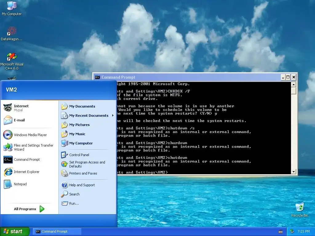The height and width of the screenshot is (236, 315).
Task: Click the start button
Action: pyautogui.click(x=15, y=231)
